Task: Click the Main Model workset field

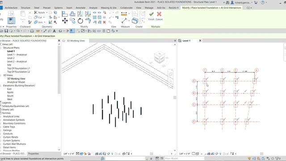Action: [184, 158]
